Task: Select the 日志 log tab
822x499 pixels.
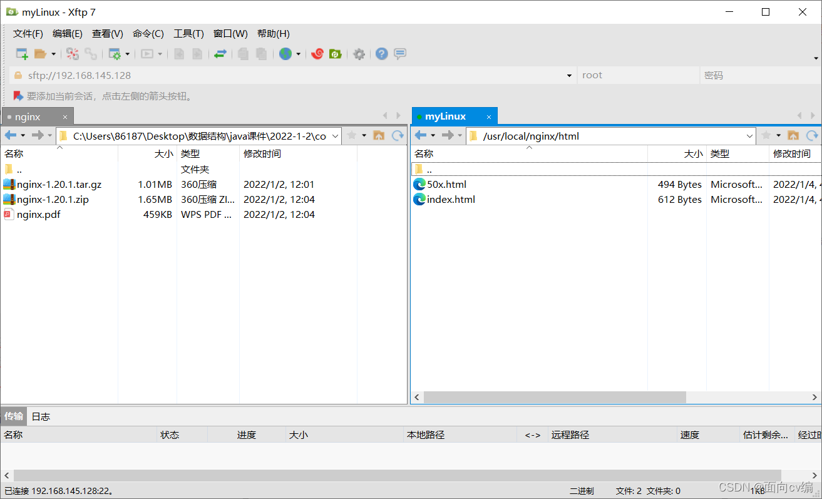Action: pos(41,416)
